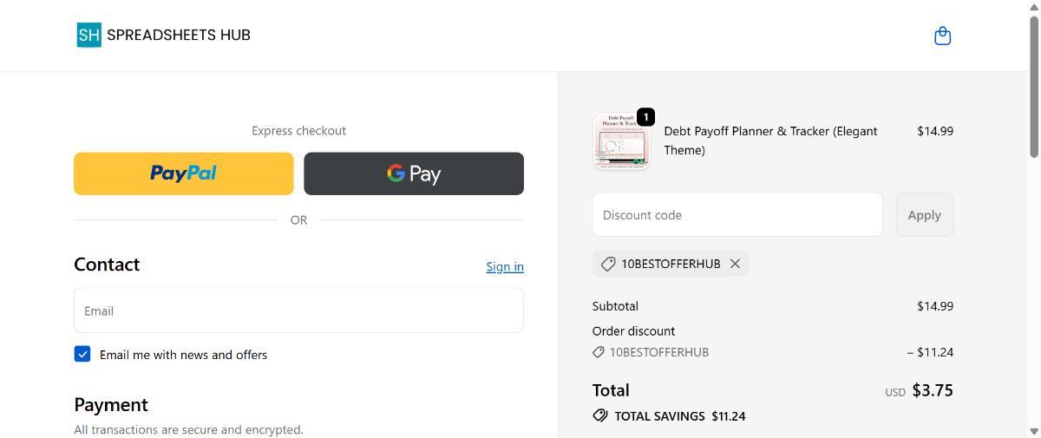This screenshot has width=1041, height=438.
Task: Click into the Discount code field
Action: [x=737, y=215]
